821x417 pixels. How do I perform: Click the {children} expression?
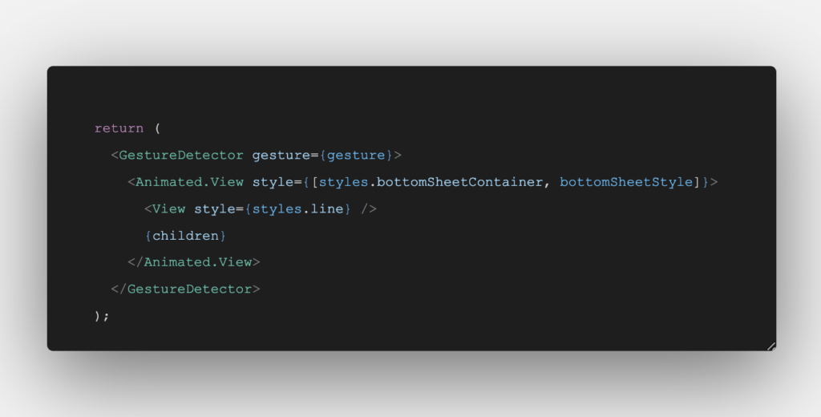(186, 236)
